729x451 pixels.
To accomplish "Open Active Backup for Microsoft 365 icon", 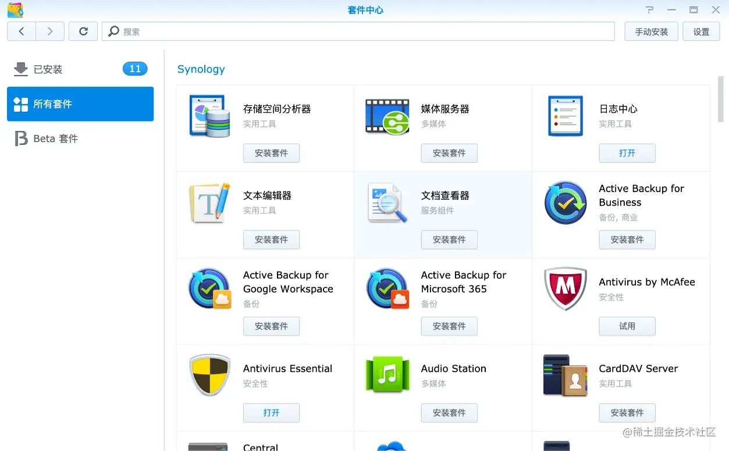I will click(x=388, y=289).
